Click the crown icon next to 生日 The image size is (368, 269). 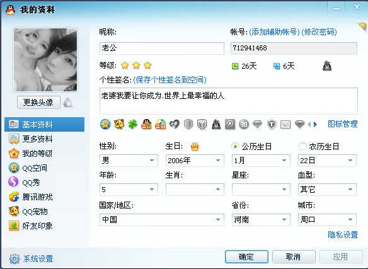pos(195,147)
